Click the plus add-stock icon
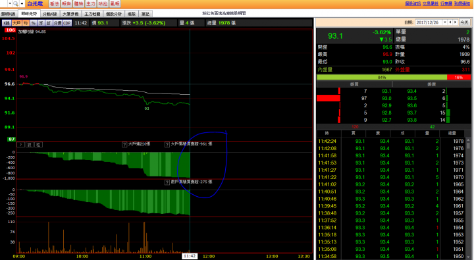Image resolution: width=474 pixels, height=260 pixels. (22, 4)
